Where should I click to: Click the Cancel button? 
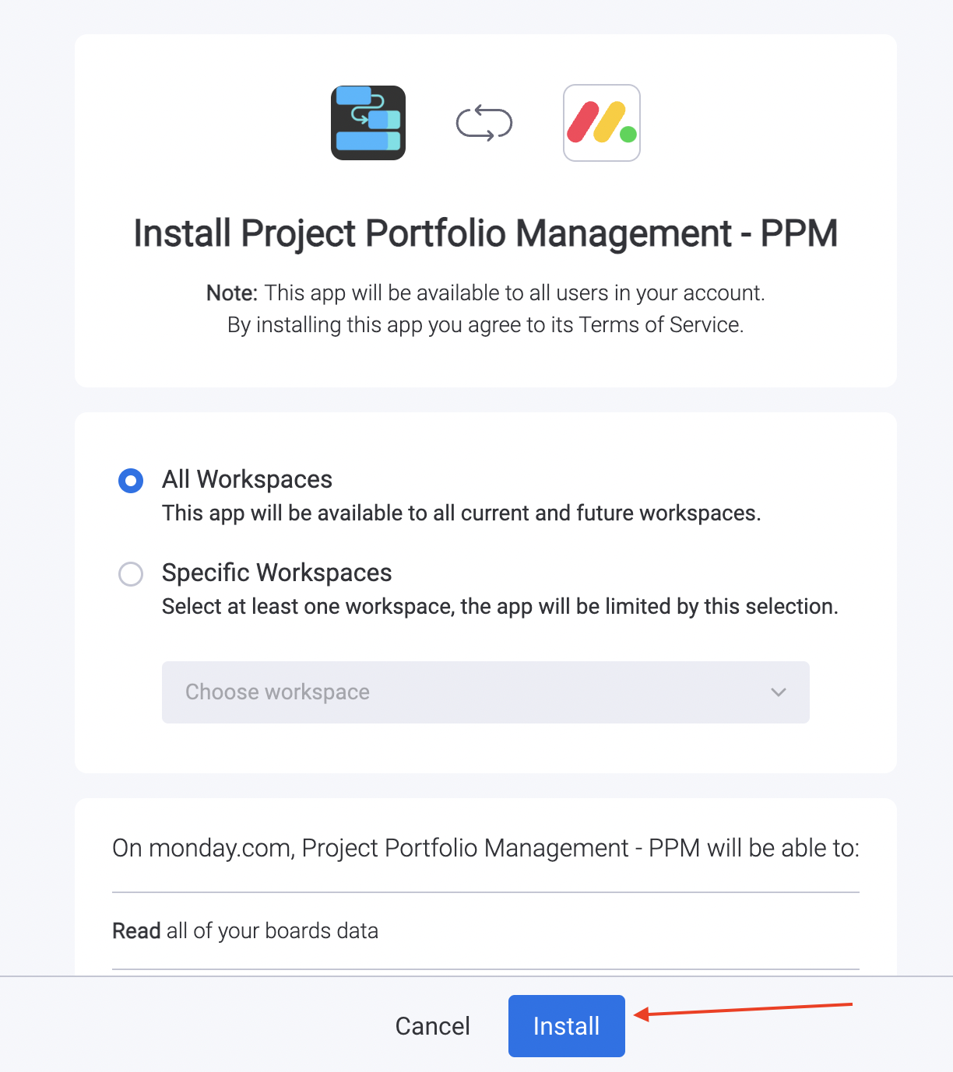click(432, 1025)
